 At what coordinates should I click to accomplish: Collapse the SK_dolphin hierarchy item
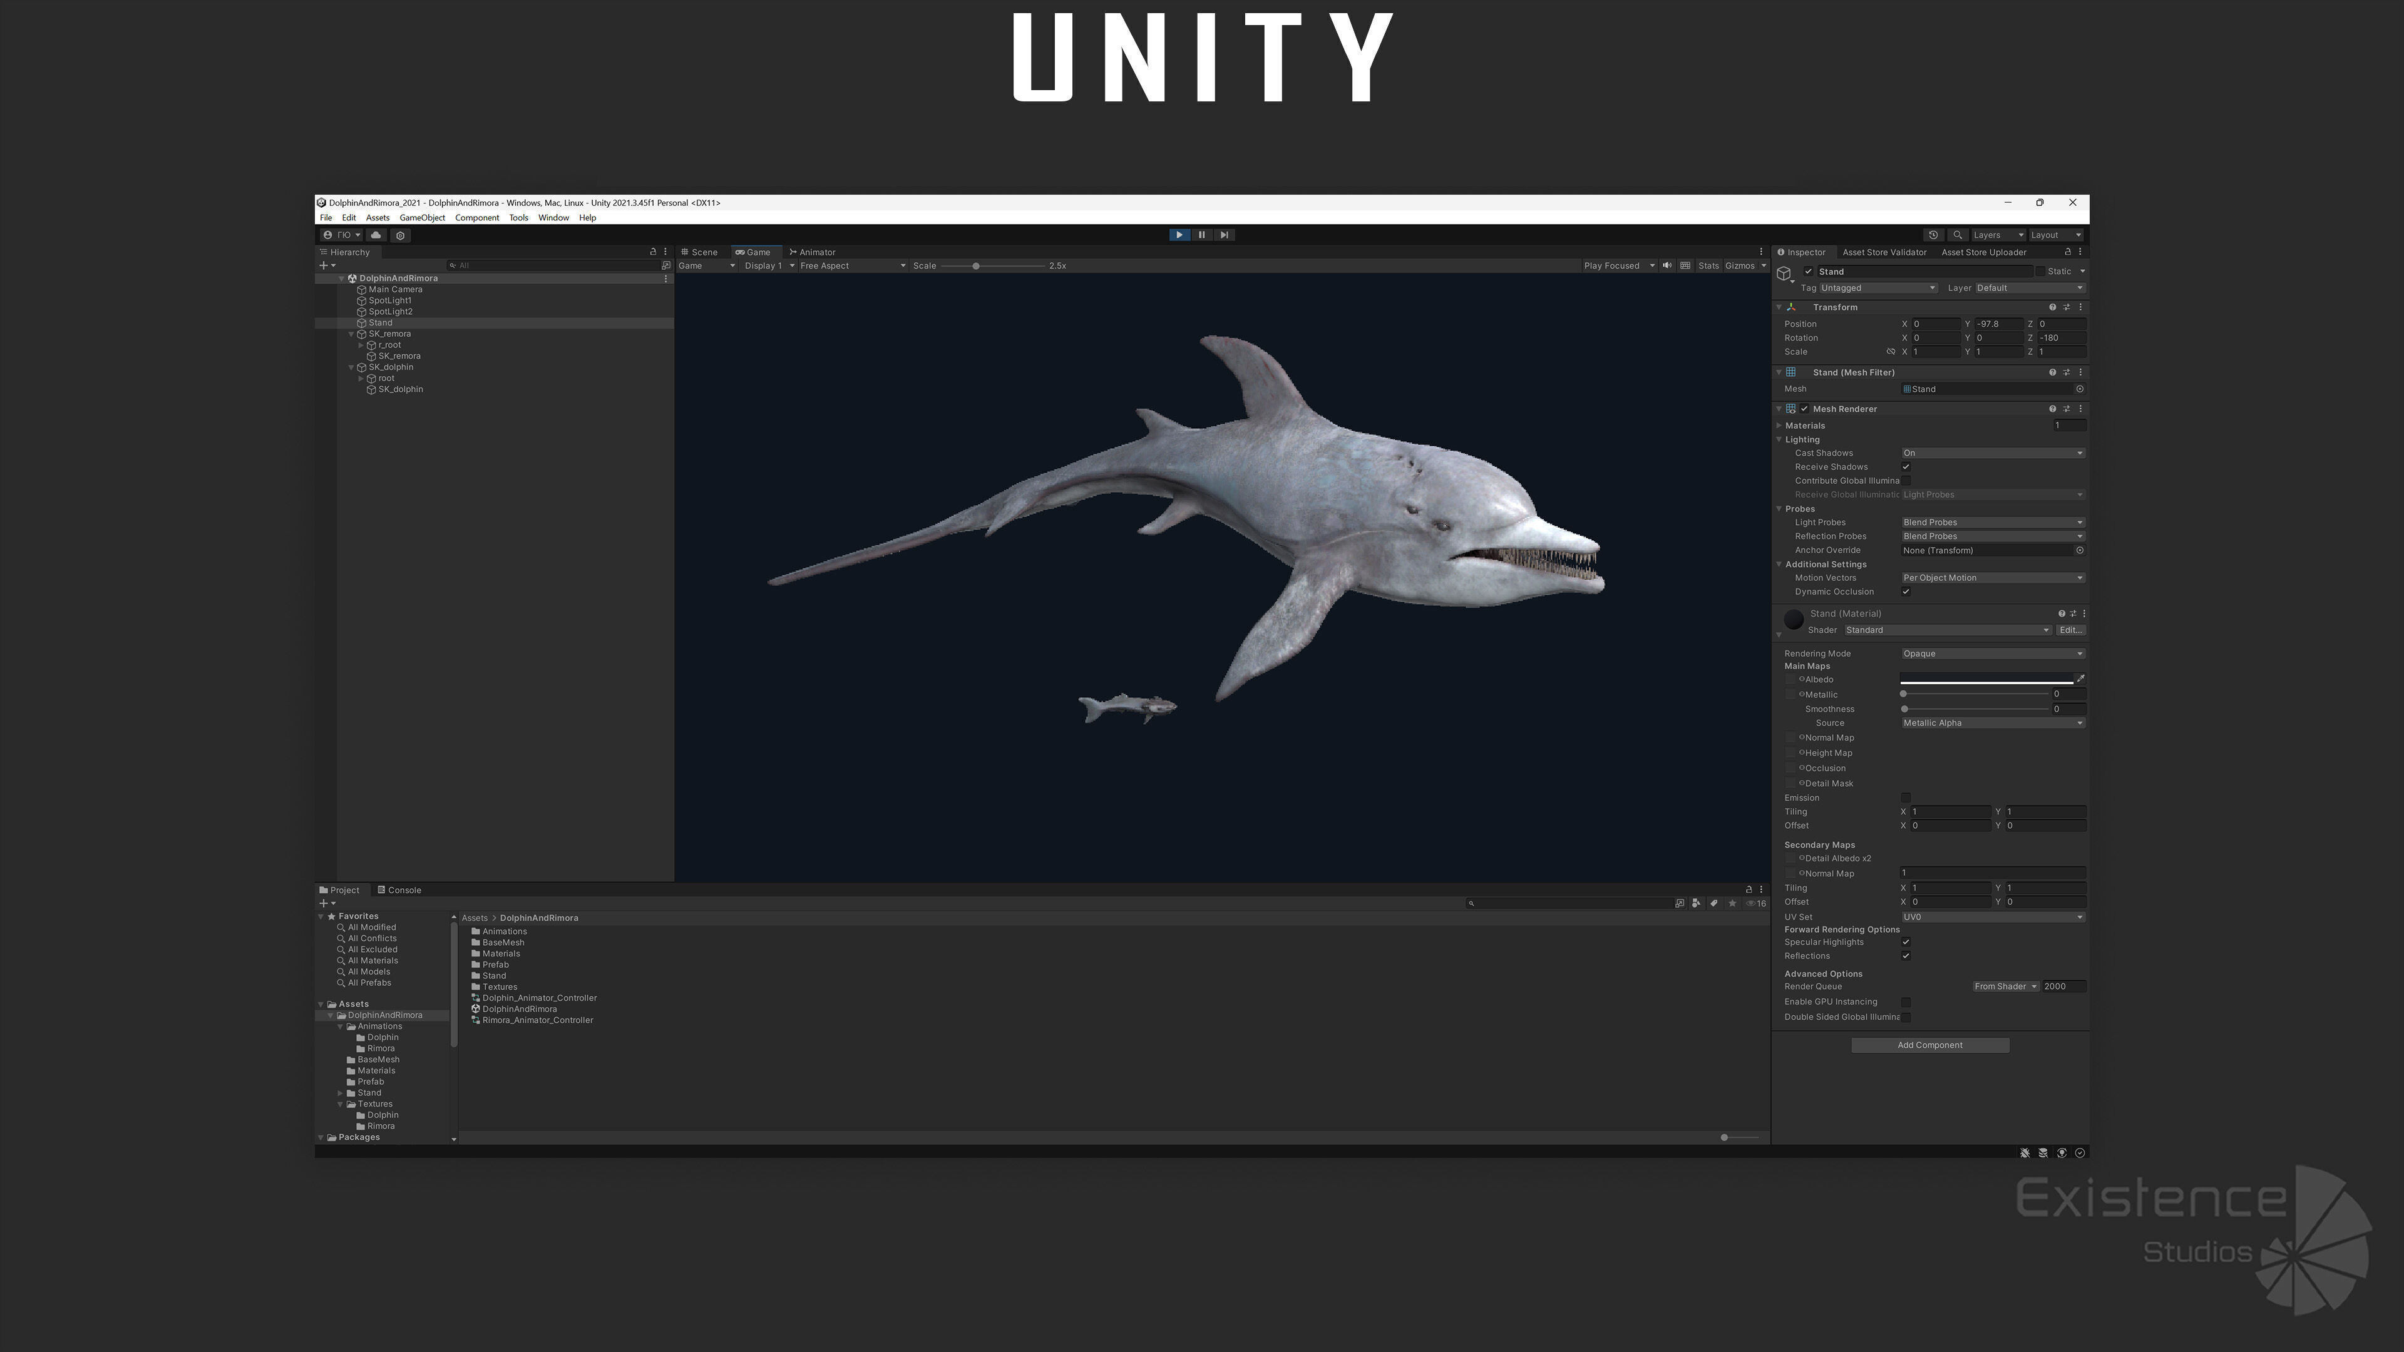352,367
